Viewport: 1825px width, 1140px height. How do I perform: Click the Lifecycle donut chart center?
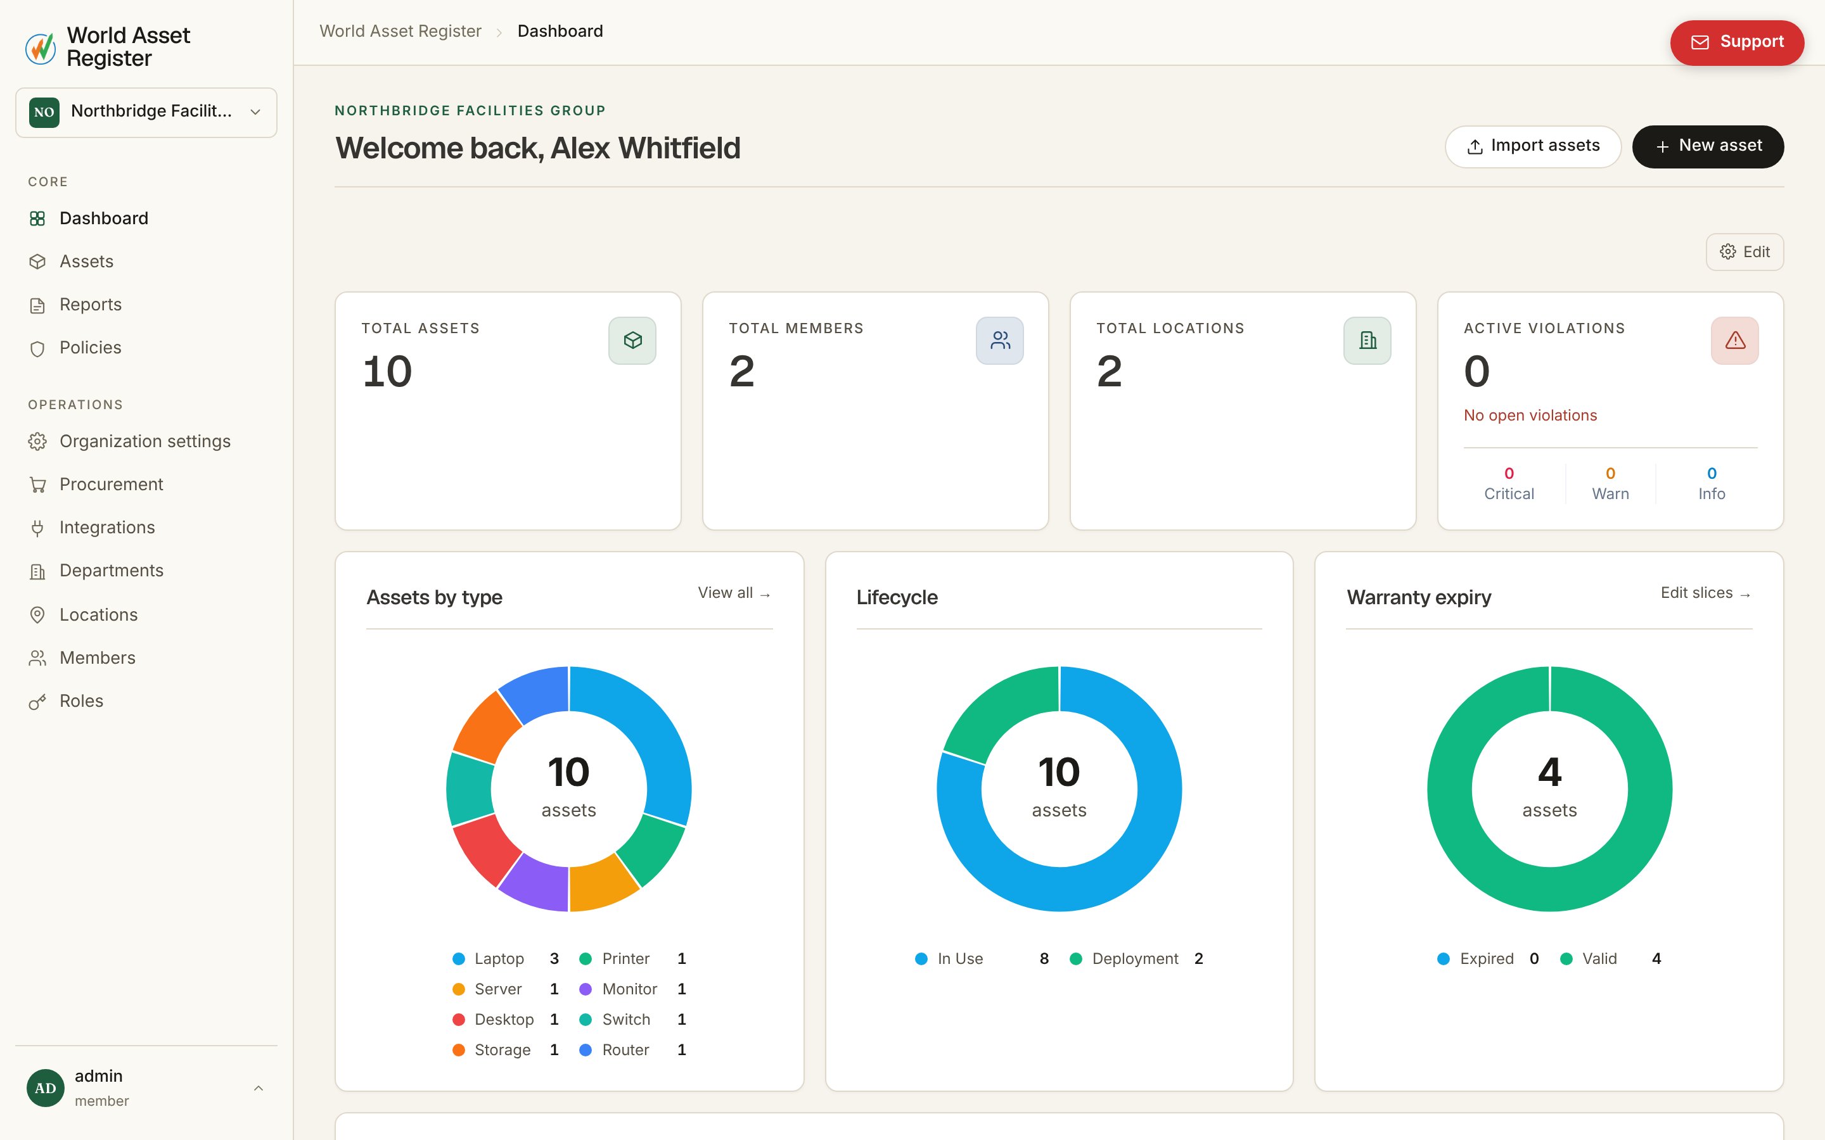pyautogui.click(x=1059, y=788)
